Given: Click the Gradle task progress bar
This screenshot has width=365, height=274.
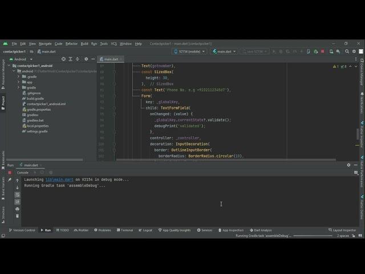Looking at the screenshot, I should tap(313, 236).
